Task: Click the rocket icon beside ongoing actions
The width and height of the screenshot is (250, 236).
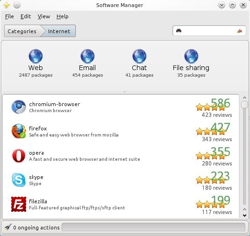Action: click(7, 227)
